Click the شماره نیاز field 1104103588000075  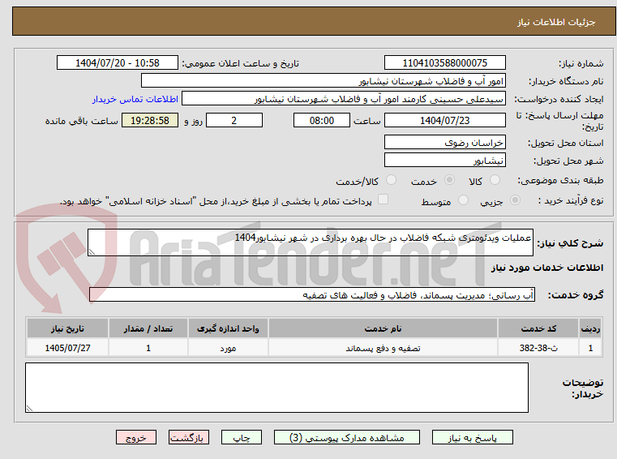444,62
